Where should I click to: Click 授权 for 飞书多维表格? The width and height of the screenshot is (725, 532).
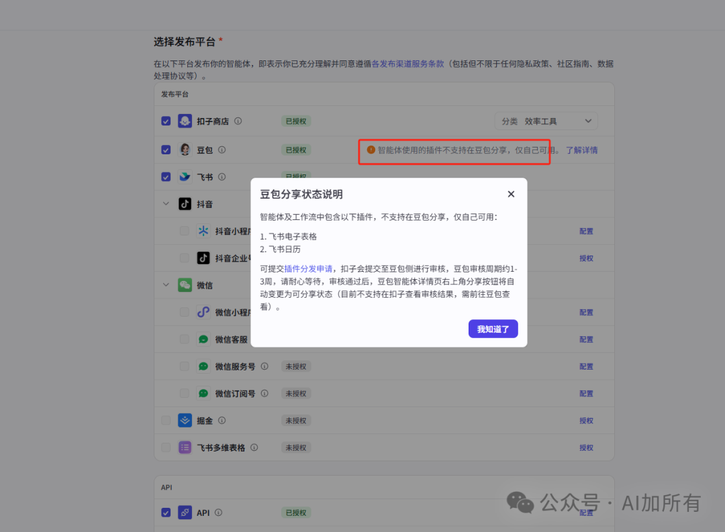tap(586, 447)
